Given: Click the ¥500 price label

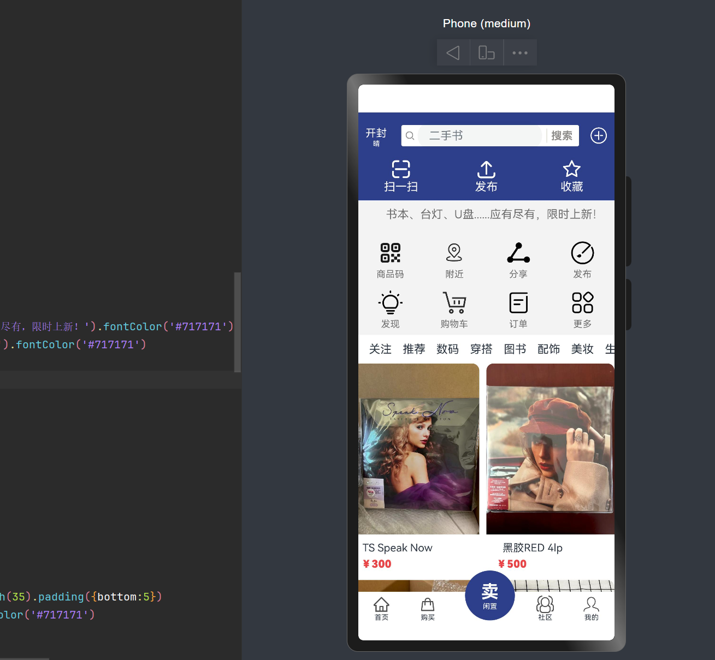Looking at the screenshot, I should 512,564.
